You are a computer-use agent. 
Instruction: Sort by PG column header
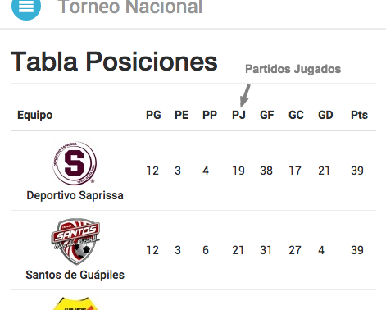(153, 115)
